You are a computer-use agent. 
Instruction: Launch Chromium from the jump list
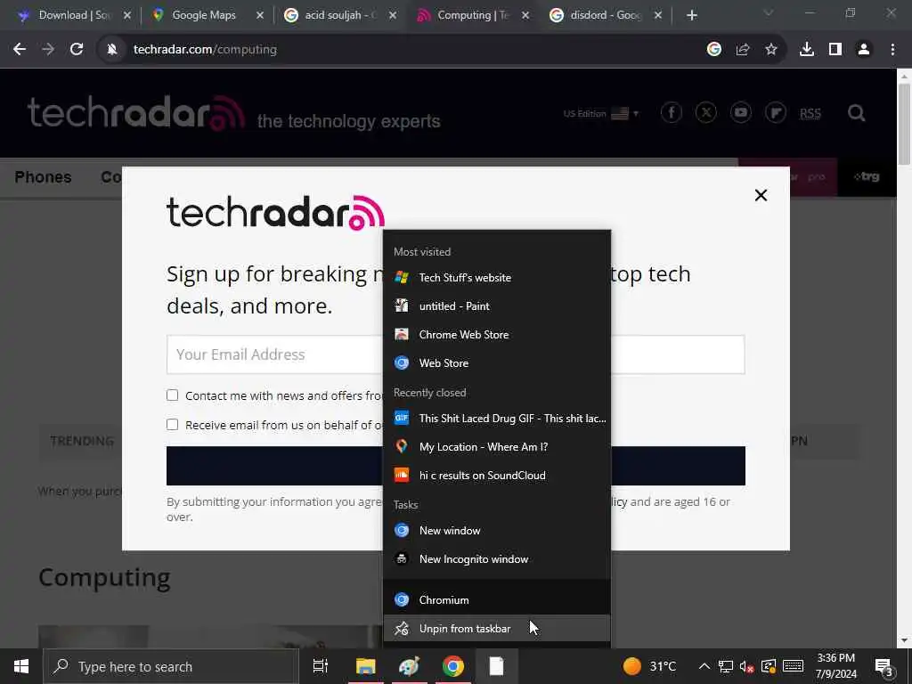pyautogui.click(x=497, y=599)
